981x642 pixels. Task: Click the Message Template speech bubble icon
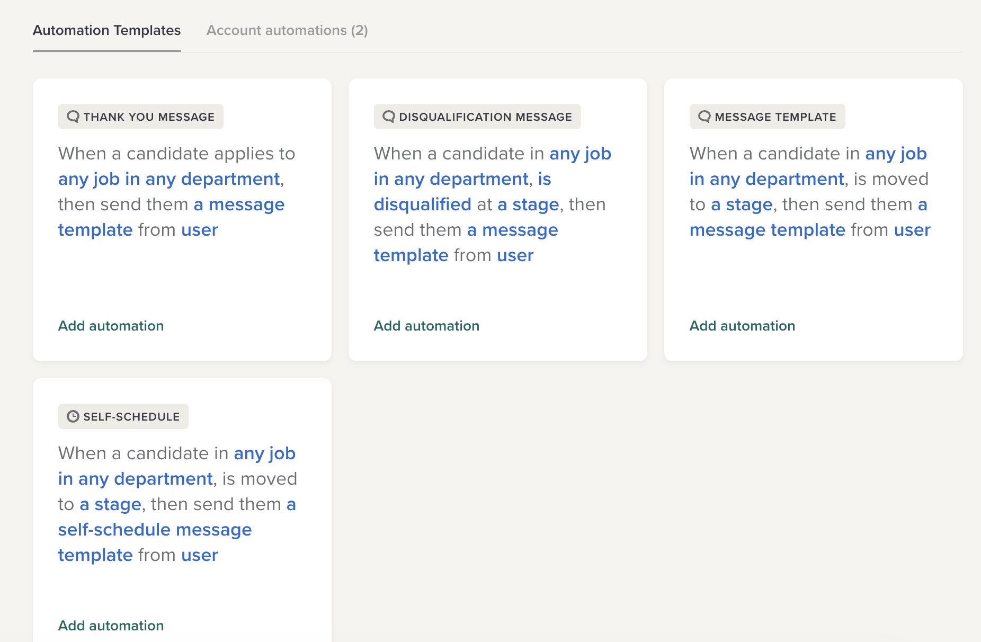704,117
